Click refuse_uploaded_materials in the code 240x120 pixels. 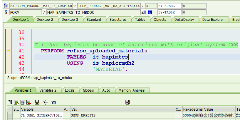(107, 51)
